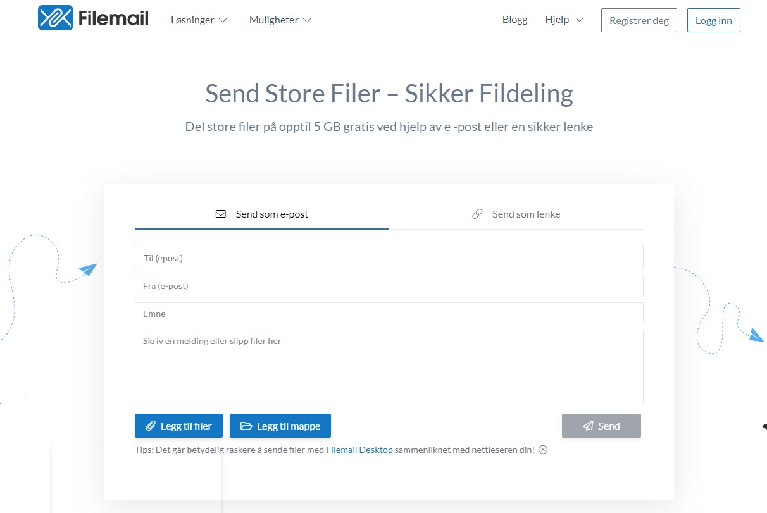The image size is (767, 513).
Task: Switch to the Send som lenke tab
Action: point(516,214)
